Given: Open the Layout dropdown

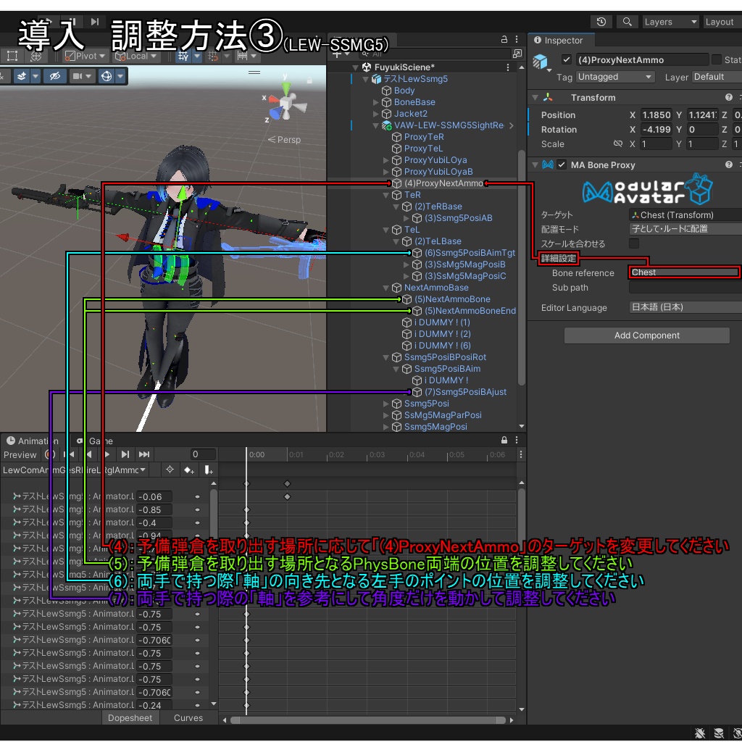Looking at the screenshot, I should pyautogui.click(x=722, y=22).
